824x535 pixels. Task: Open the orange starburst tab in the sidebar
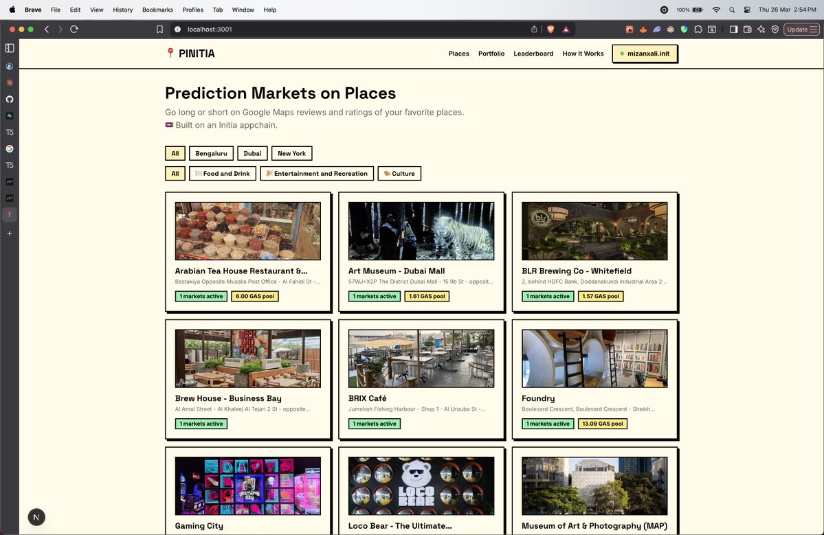click(x=10, y=83)
